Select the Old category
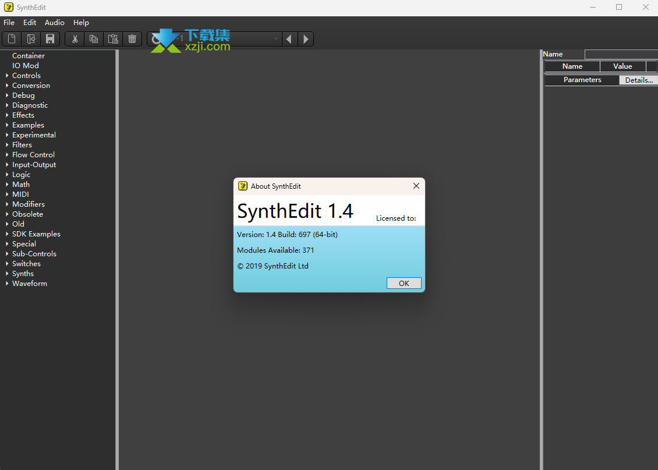The height and width of the screenshot is (470, 658). coord(18,224)
